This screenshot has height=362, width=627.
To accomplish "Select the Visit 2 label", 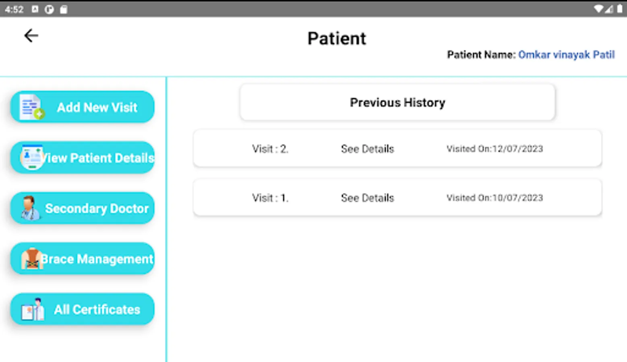I will click(270, 149).
